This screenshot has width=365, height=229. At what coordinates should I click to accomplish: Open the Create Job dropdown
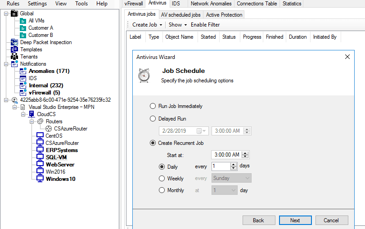pyautogui.click(x=147, y=25)
